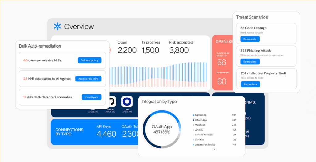
Task: Click the 242 count for Webhook
Action: 234,125
